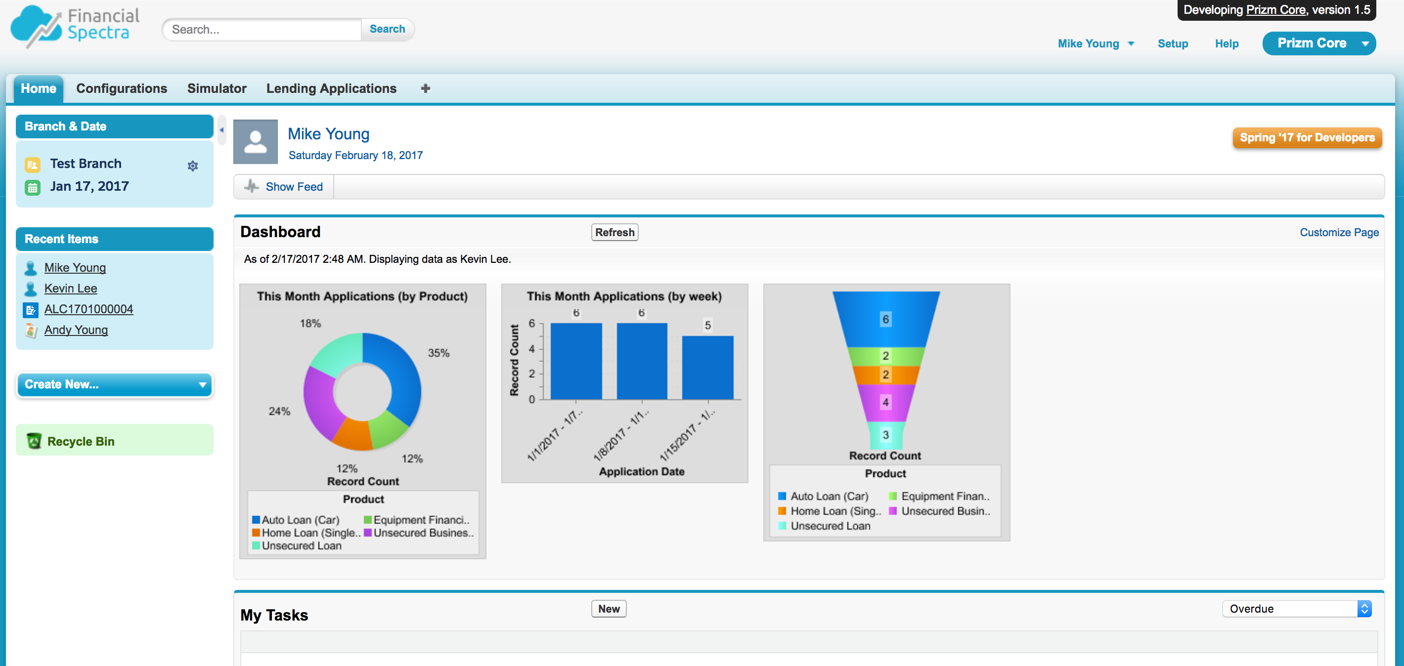1404x666 pixels.
Task: Click the plus icon to add tab
Action: click(426, 88)
